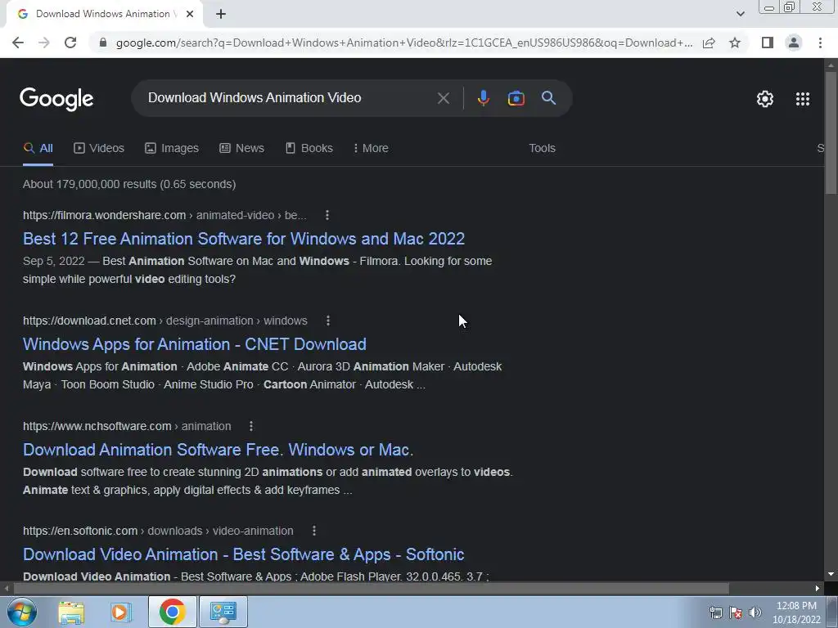Switch to the News tab
This screenshot has height=628, width=838.
click(241, 149)
